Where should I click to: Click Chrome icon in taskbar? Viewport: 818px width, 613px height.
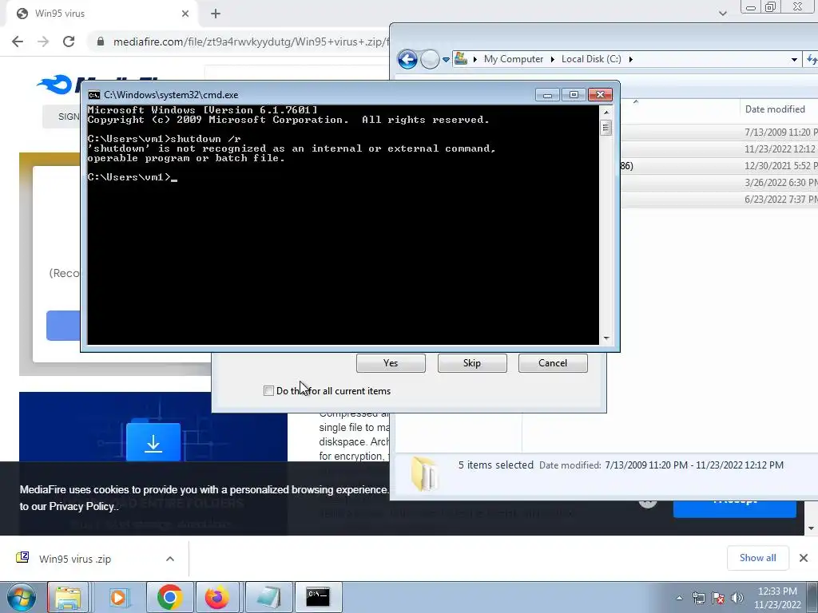[x=169, y=597]
